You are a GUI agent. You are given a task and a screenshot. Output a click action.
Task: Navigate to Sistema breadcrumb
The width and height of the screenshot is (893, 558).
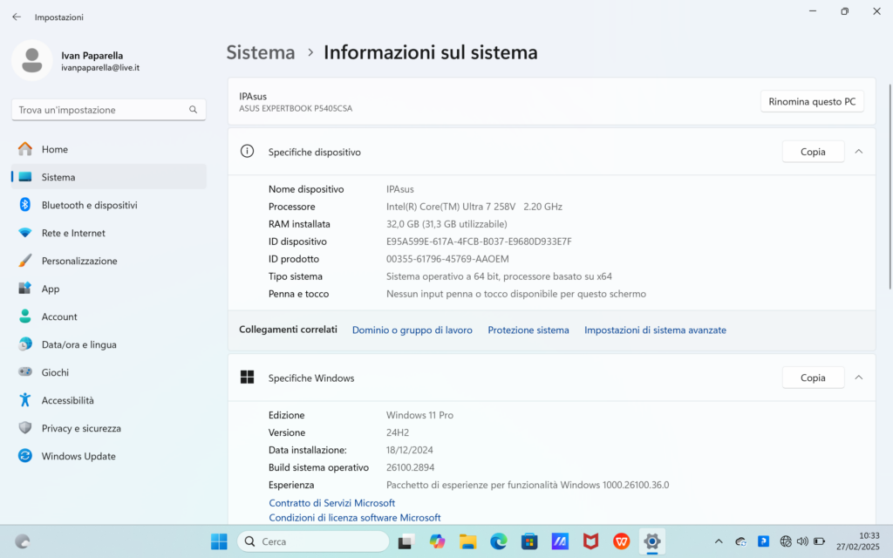coord(261,52)
